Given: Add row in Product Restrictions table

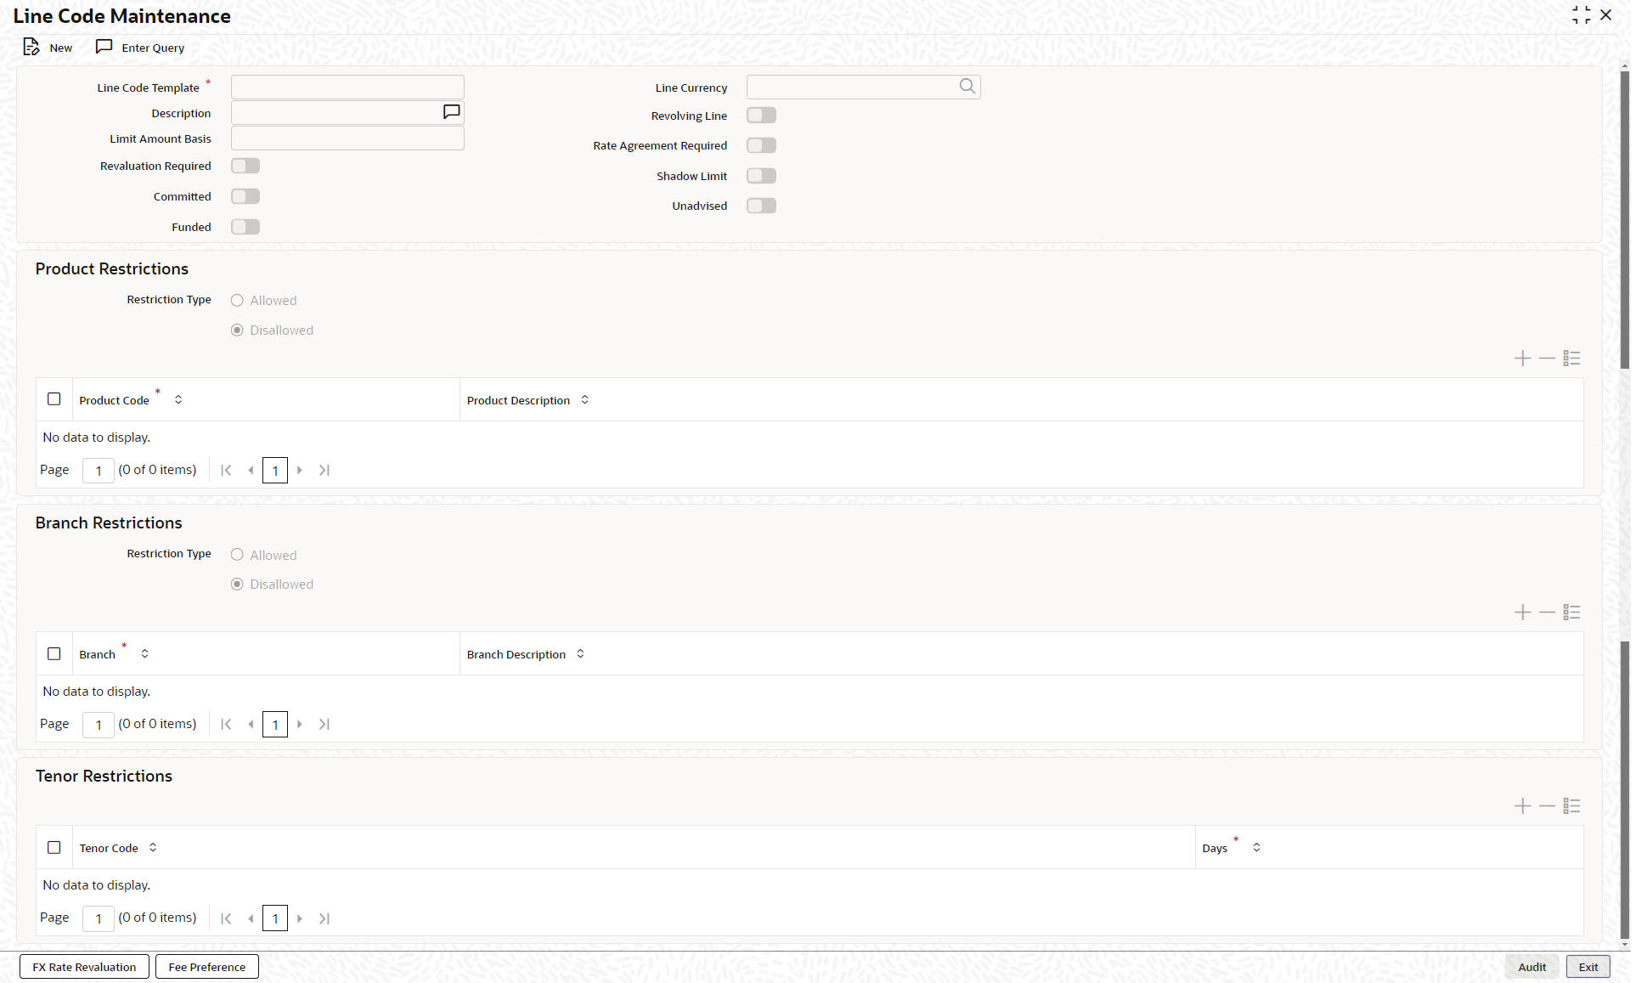Looking at the screenshot, I should point(1523,359).
